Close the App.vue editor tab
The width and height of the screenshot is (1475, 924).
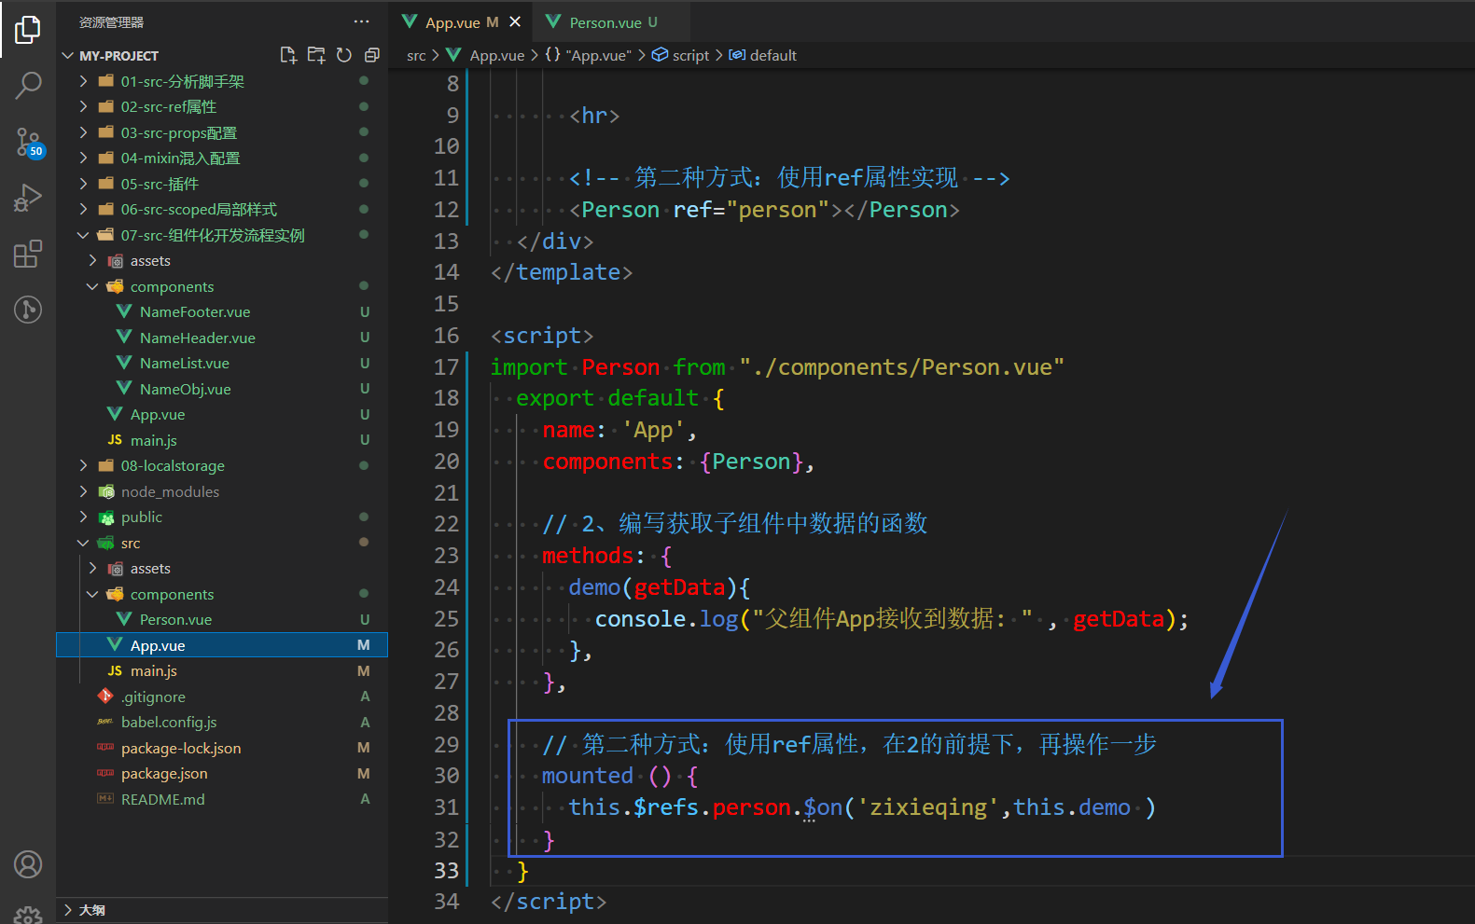[515, 21]
